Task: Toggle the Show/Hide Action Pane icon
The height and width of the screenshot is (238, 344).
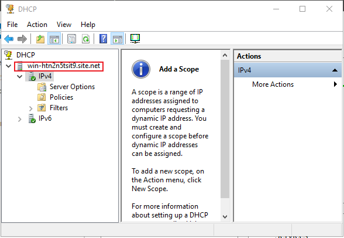Action: 118,39
